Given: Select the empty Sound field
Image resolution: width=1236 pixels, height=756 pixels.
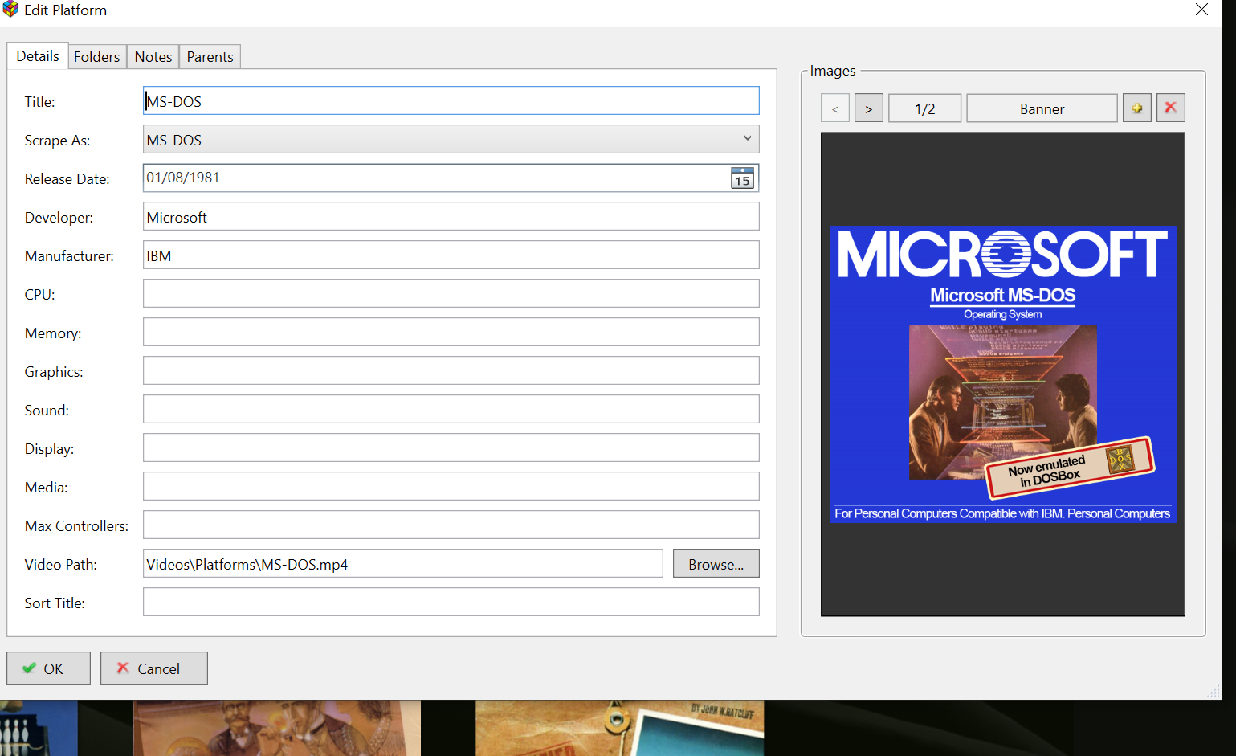Looking at the screenshot, I should tap(451, 409).
